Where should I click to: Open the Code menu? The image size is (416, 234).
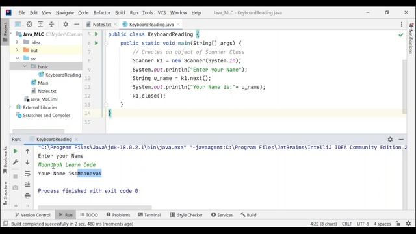pyautogui.click(x=83, y=13)
